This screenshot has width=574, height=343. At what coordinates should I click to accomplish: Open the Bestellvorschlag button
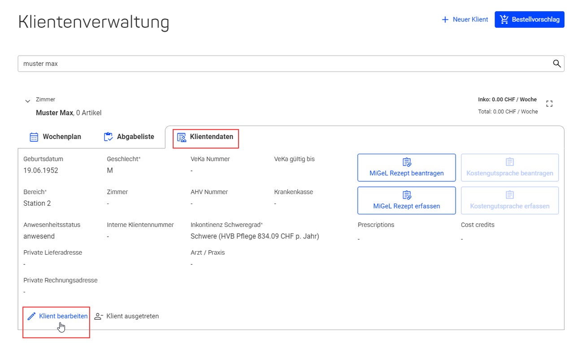pos(530,20)
